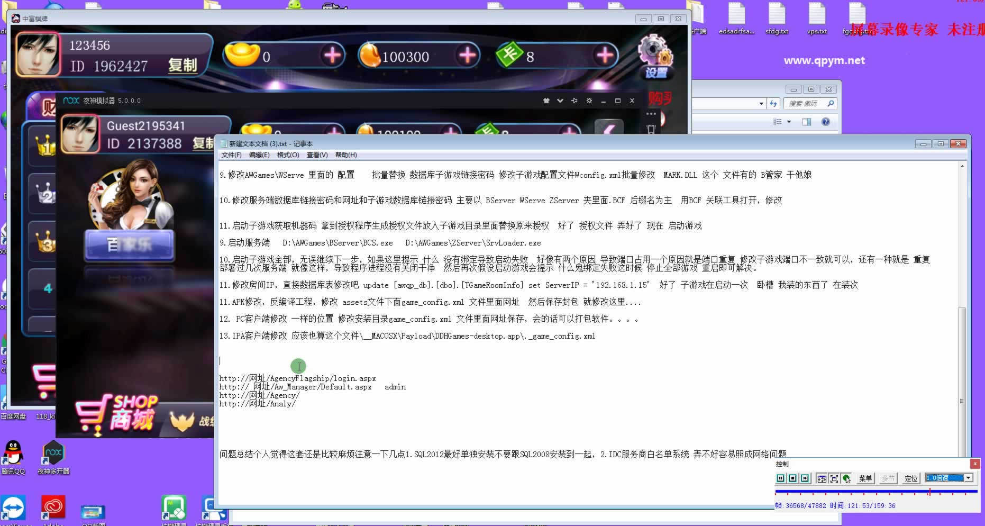This screenshot has width=985, height=526.
Task: Pause the screen recording playback
Action: (x=781, y=478)
